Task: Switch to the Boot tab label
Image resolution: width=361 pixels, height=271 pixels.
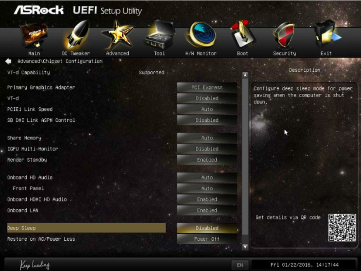Action: [243, 53]
